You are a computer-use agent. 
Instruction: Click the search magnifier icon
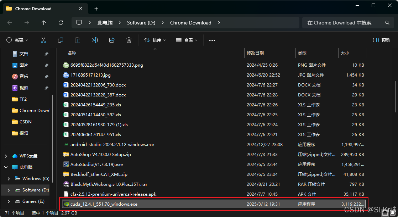[387, 23]
